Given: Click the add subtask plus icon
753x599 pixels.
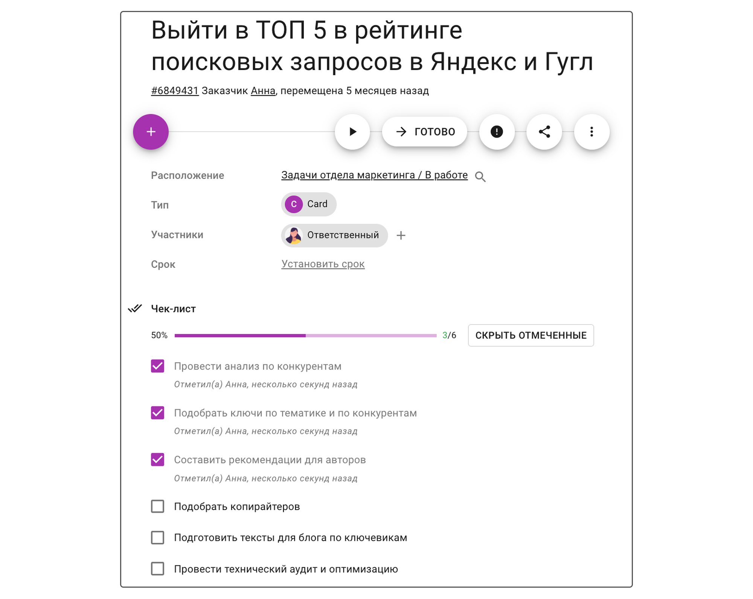Looking at the screenshot, I should [152, 131].
